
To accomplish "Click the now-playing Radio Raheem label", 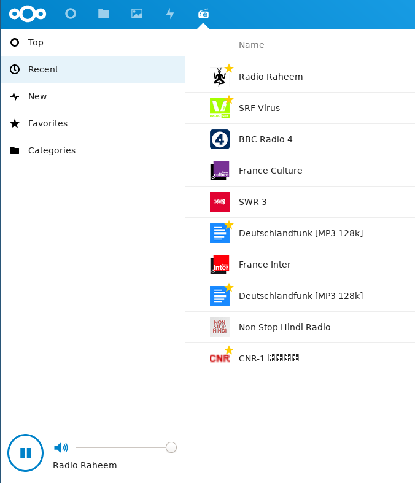I will pyautogui.click(x=85, y=465).
